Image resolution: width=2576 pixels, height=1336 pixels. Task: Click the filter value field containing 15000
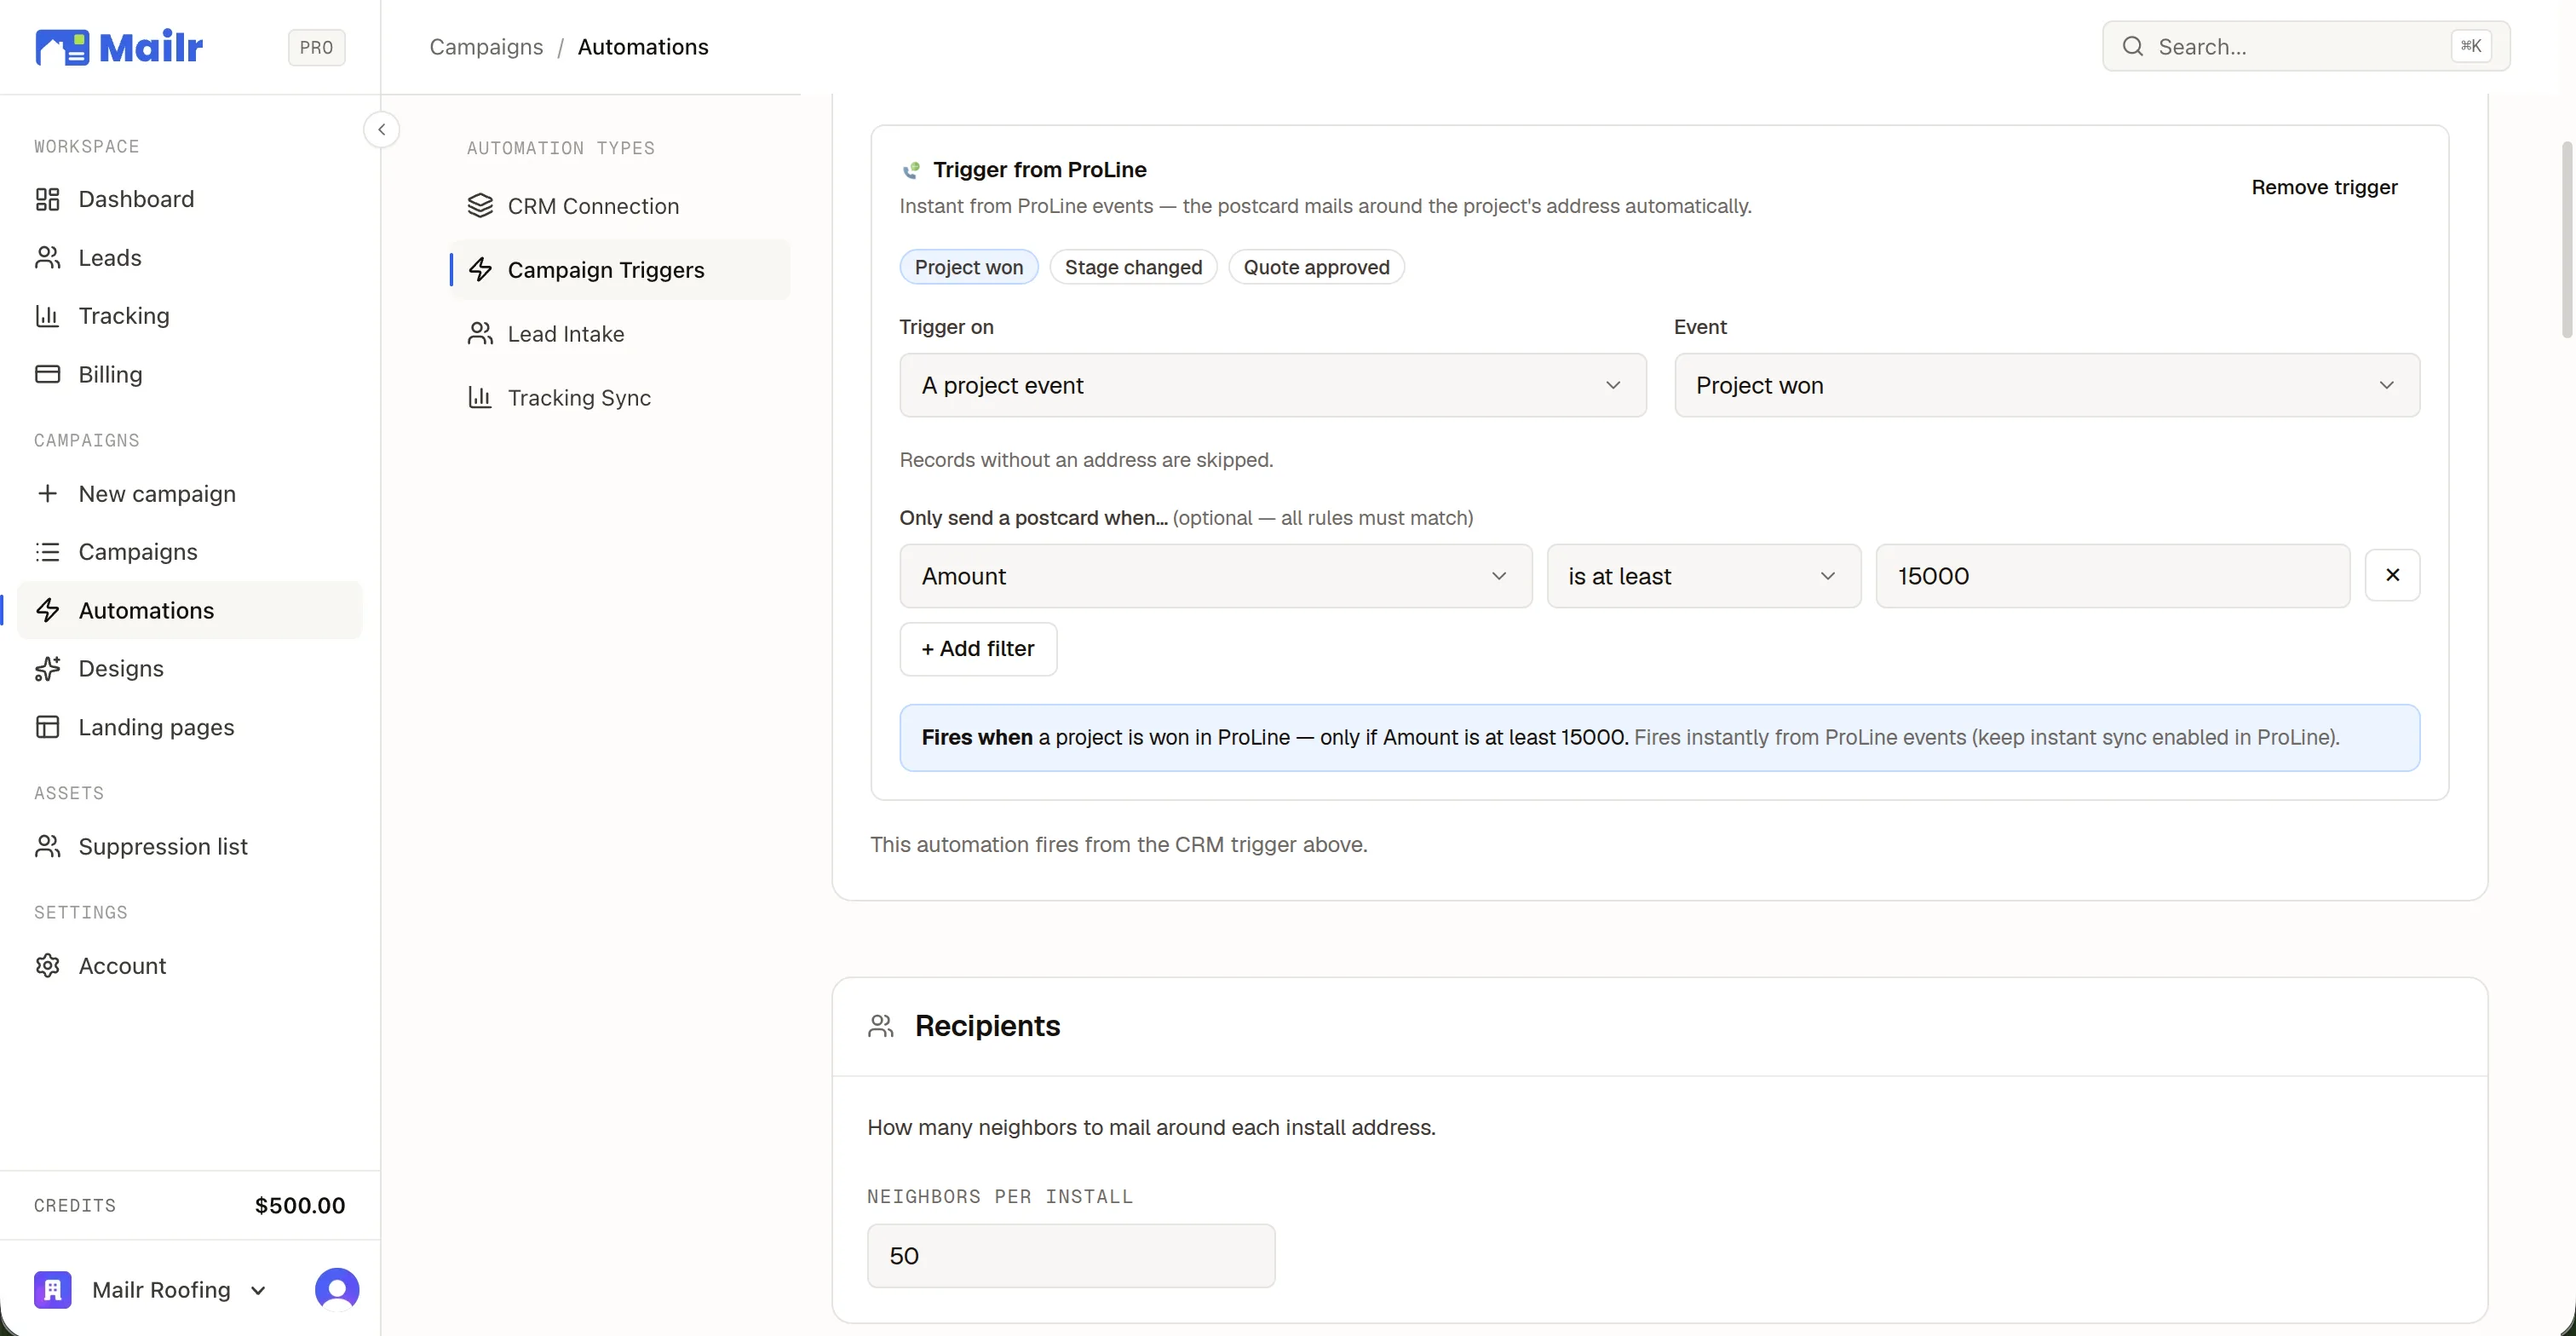tap(2112, 576)
